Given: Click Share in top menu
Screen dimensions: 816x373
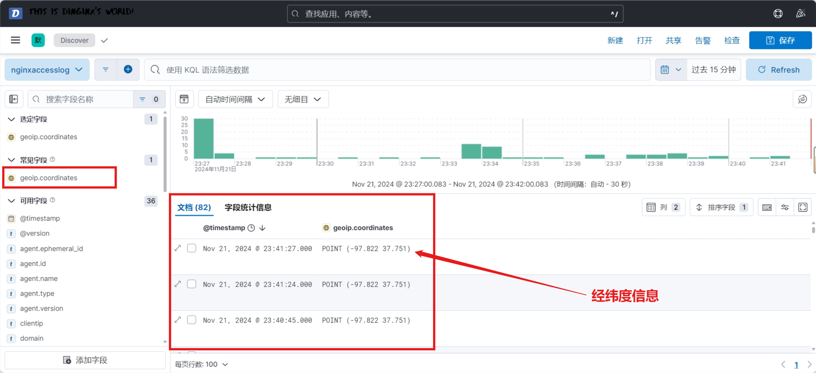Looking at the screenshot, I should [x=673, y=40].
